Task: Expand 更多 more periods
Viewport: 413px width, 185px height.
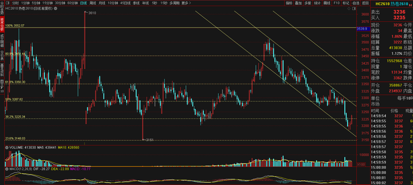Action: point(186,3)
